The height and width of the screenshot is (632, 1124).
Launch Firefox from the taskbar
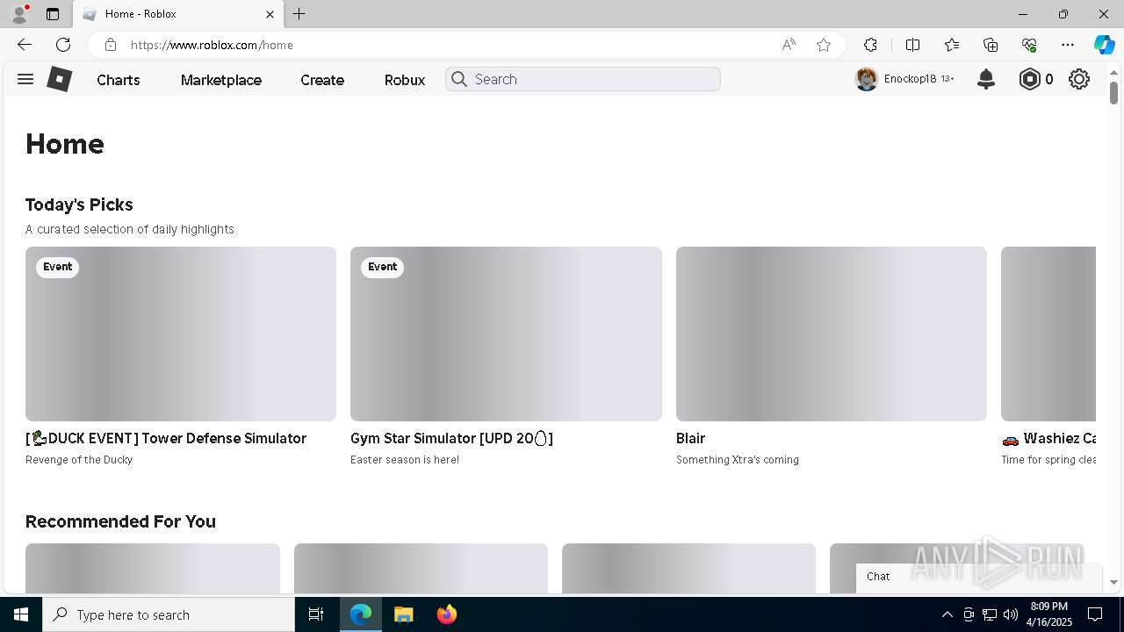pyautogui.click(x=446, y=614)
